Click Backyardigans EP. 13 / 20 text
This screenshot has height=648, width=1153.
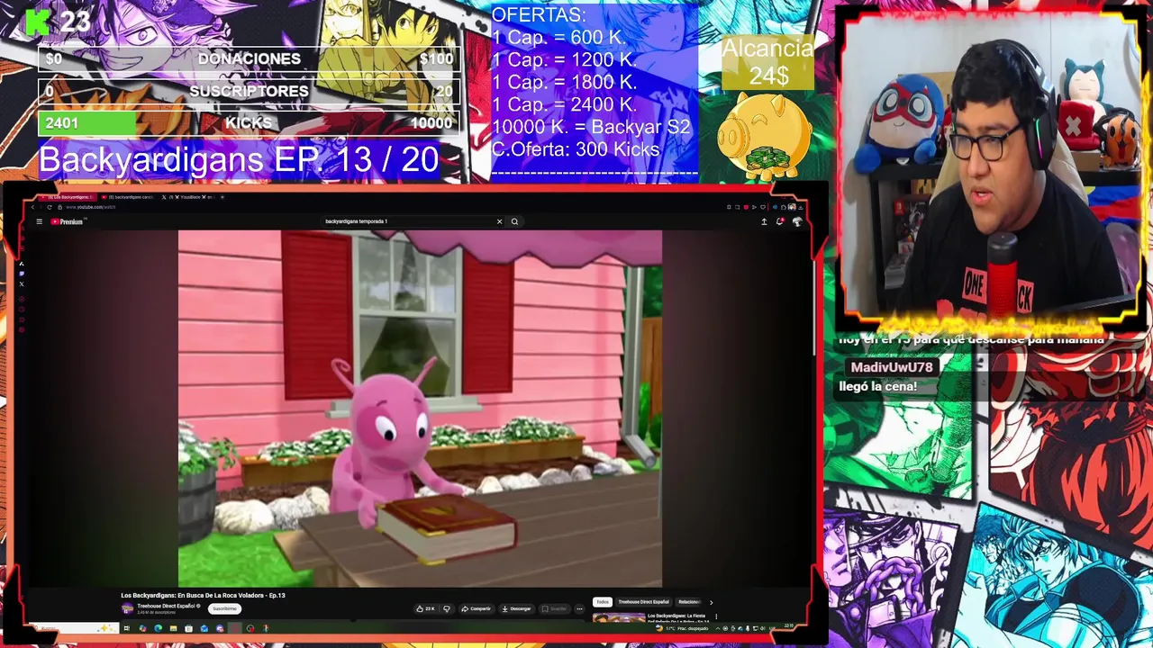pyautogui.click(x=239, y=160)
